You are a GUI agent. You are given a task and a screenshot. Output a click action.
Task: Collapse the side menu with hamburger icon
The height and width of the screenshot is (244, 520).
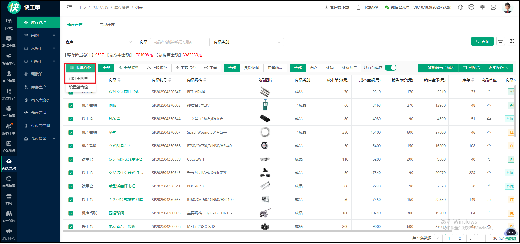pos(69,8)
